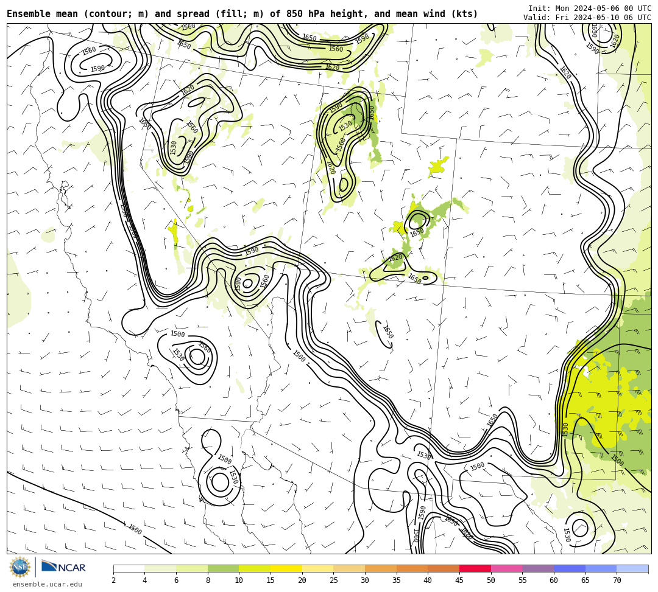Image resolution: width=658 pixels, height=592 pixels.
Task: Click the colorbar tick label 8
Action: (x=208, y=580)
